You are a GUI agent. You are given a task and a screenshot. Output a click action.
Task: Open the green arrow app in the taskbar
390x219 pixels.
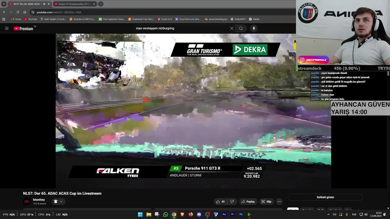pos(249,214)
